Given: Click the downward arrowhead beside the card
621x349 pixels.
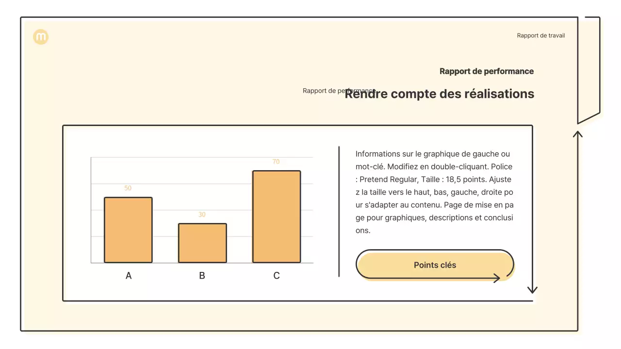Looking at the screenshot, I should click(x=532, y=289).
